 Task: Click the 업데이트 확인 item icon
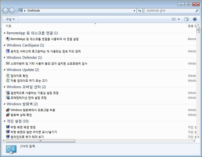coord(8,76)
